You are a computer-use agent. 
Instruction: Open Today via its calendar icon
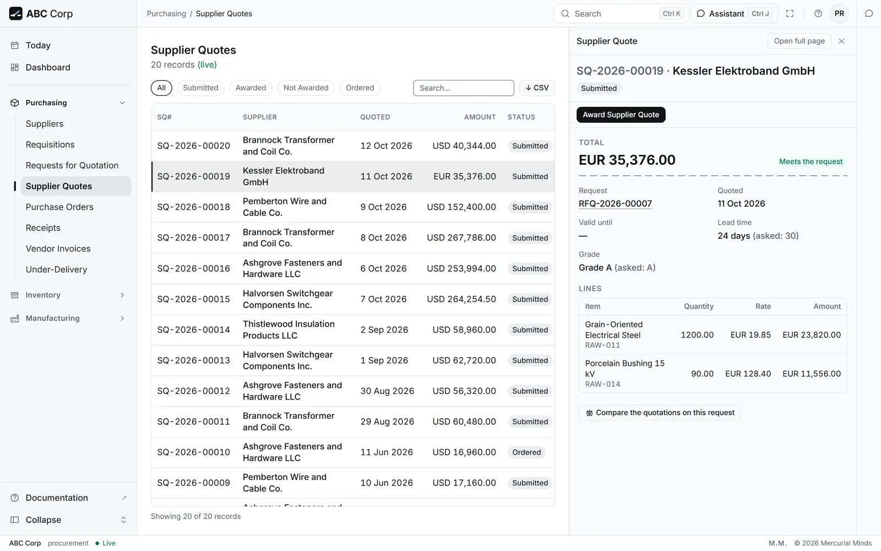[15, 46]
